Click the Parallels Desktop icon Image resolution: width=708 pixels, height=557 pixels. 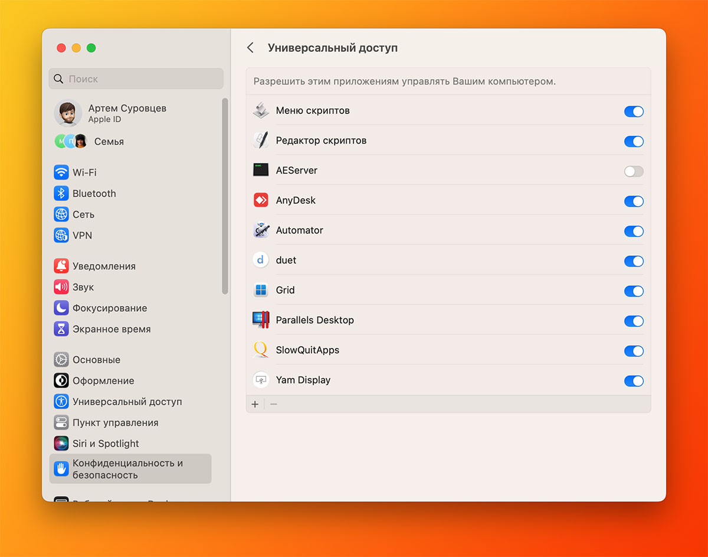coord(261,320)
